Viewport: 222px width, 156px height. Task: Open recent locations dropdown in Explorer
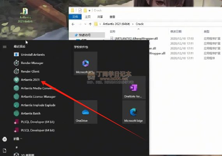85,24
